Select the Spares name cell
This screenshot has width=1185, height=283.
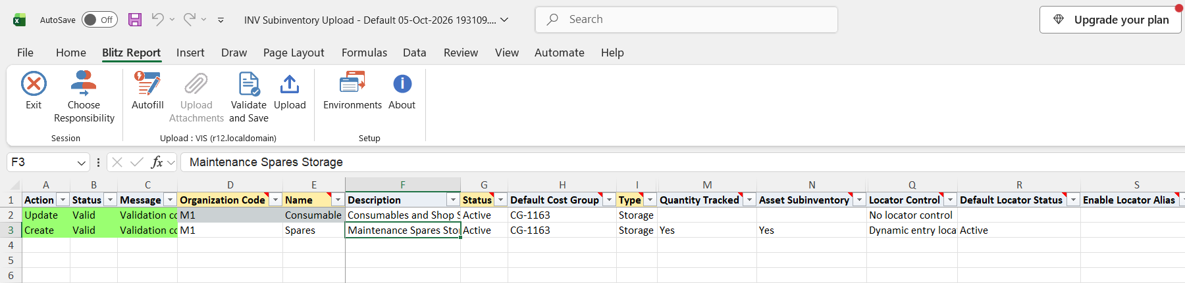pyautogui.click(x=313, y=230)
